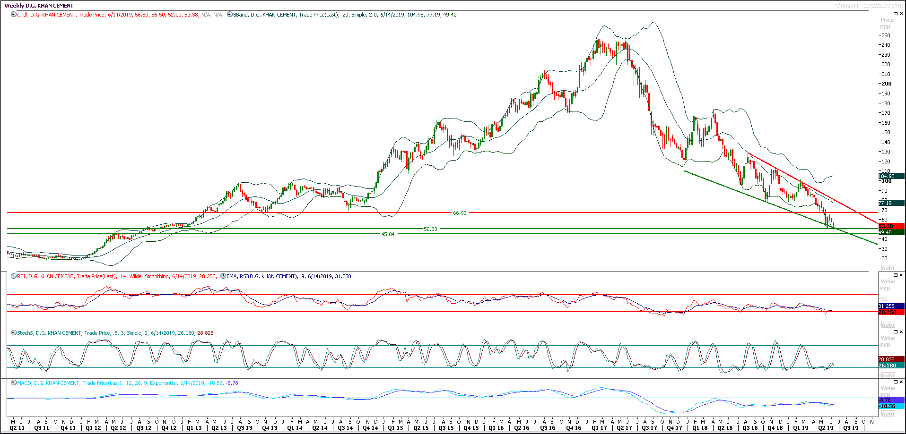Image resolution: width=906 pixels, height=434 pixels.
Task: Toggle Auto scaling on the RSI axis
Action: click(888, 325)
